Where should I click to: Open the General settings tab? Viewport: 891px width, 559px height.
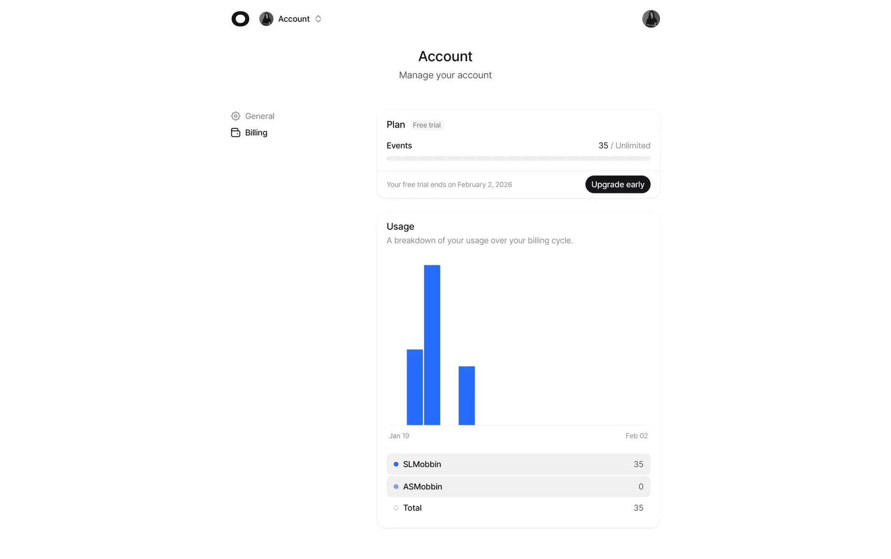tap(259, 116)
